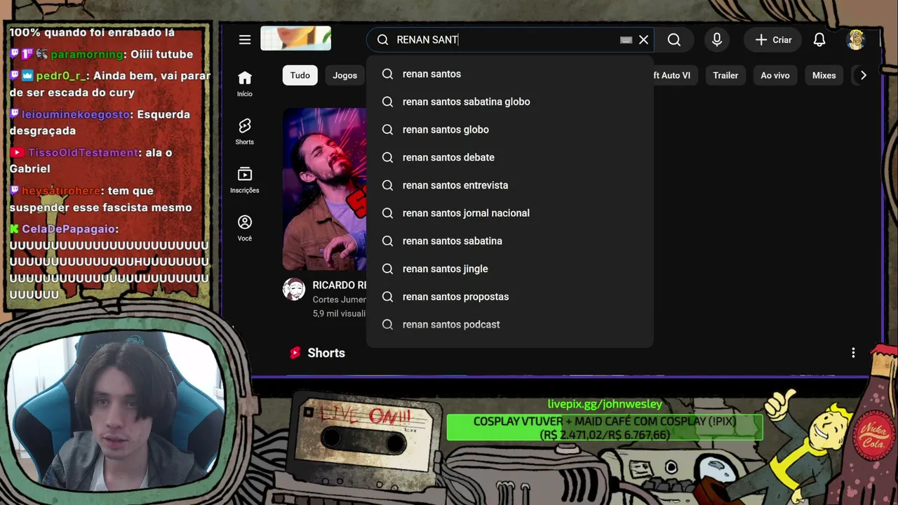
Task: Click the Shorts shelf heading
Action: coord(326,353)
